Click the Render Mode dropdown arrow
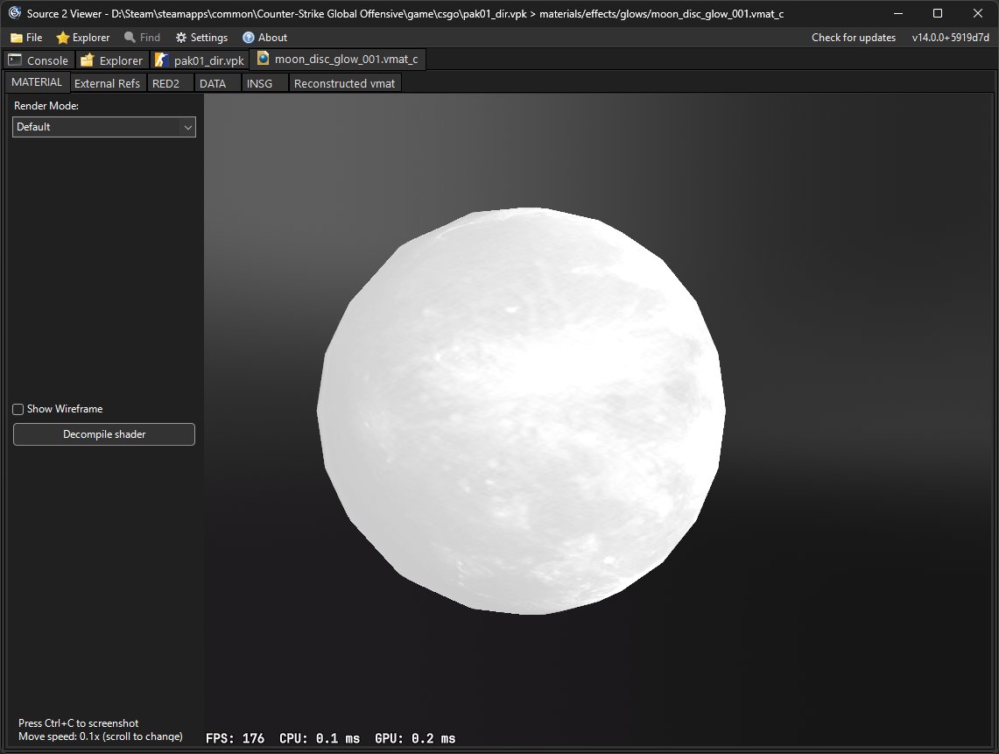The image size is (999, 754). (x=188, y=128)
